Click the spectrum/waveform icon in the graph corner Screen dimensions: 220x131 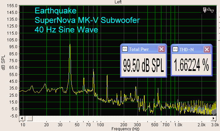point(208,10)
